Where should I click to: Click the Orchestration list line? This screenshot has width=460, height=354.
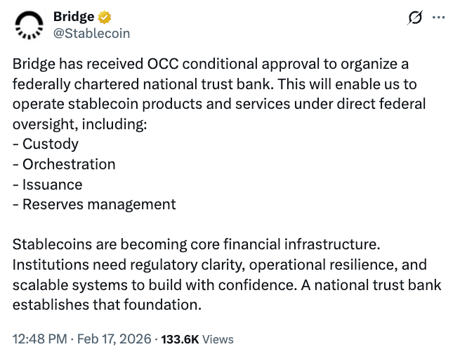(64, 164)
